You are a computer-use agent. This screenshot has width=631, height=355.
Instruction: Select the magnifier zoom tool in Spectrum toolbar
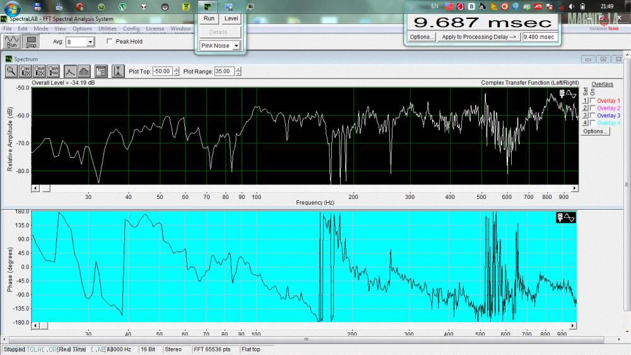click(x=11, y=71)
